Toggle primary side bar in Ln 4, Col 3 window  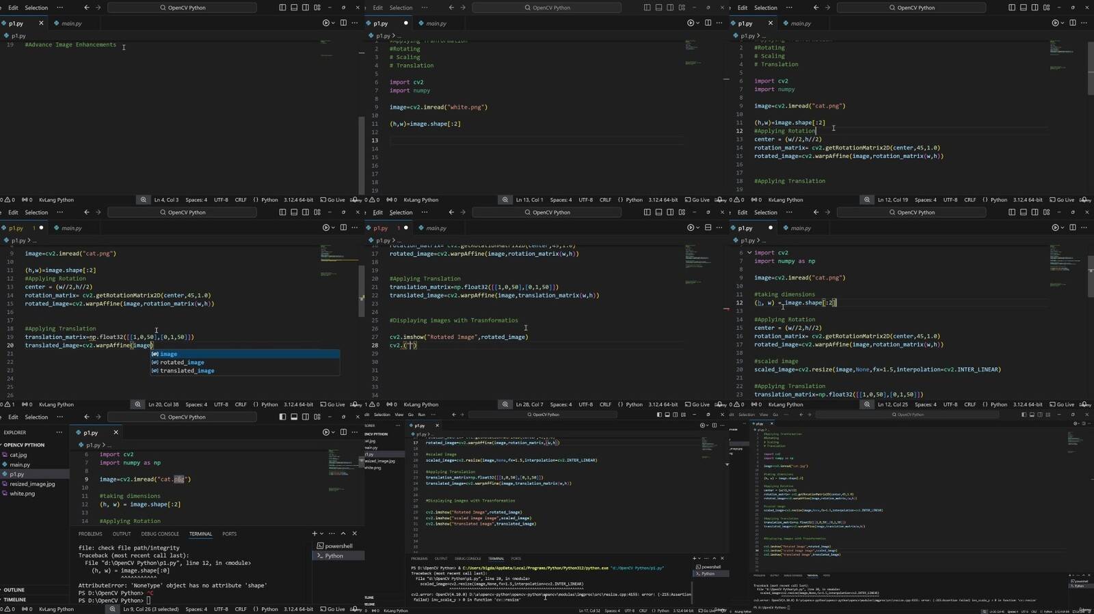282,8
